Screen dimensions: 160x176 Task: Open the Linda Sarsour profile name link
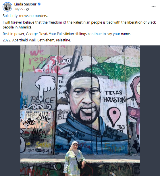[25, 4]
